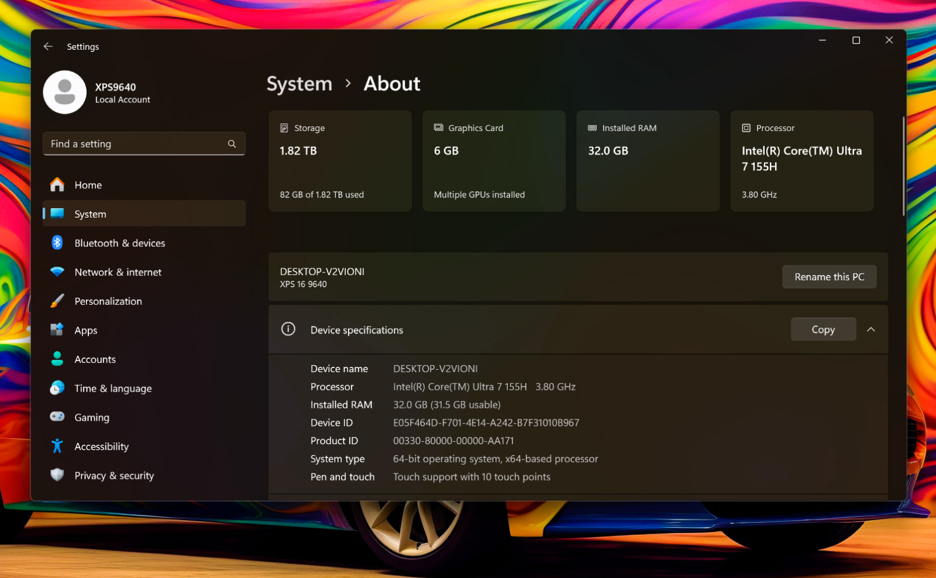
Task: Click the Multiple GPUs installed text
Action: point(479,195)
